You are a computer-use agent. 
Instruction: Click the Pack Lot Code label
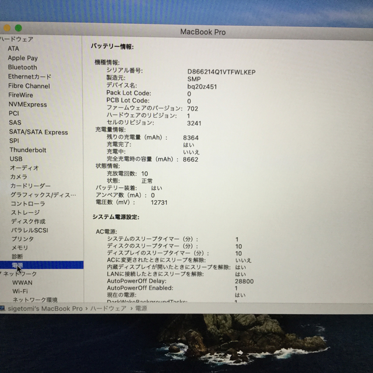tap(129, 93)
